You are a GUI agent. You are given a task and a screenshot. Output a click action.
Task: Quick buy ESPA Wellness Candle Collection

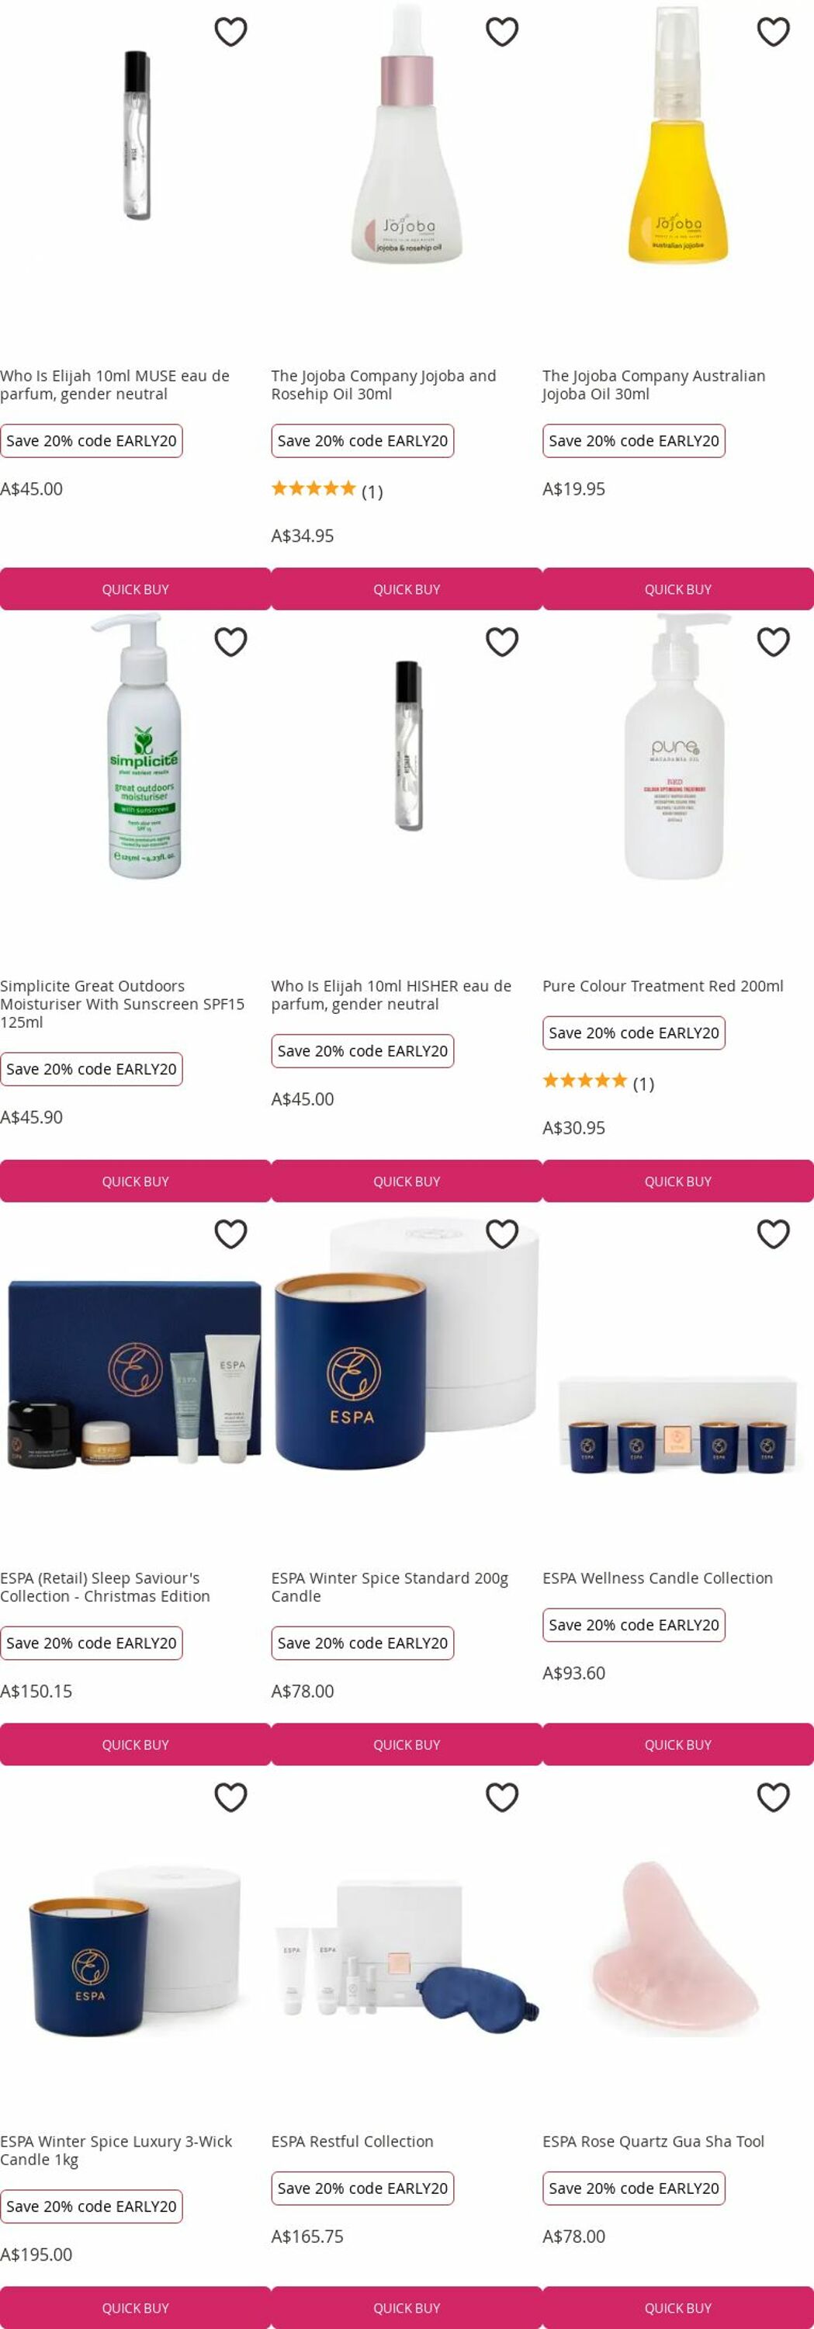pyautogui.click(x=677, y=1745)
